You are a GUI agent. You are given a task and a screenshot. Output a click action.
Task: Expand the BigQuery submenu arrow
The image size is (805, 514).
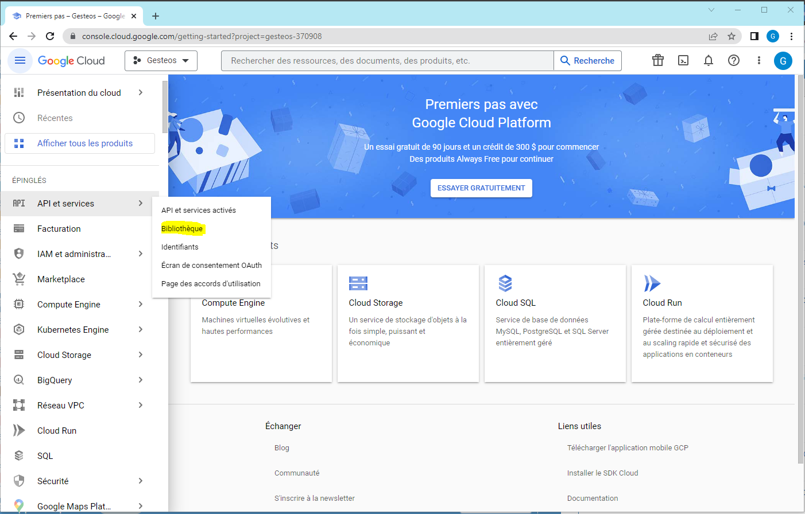pyautogui.click(x=141, y=380)
